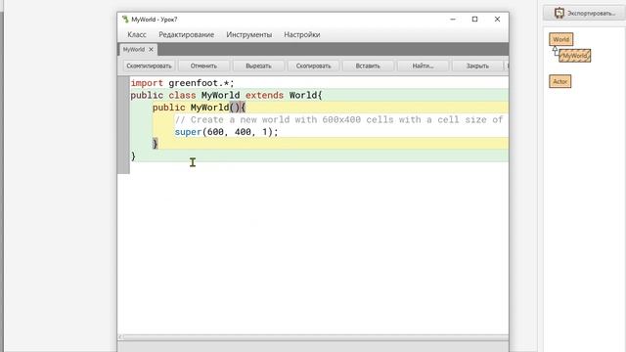Viewport: 626px width, 352px height.
Task: Click the Скопировать button
Action: tap(313, 66)
